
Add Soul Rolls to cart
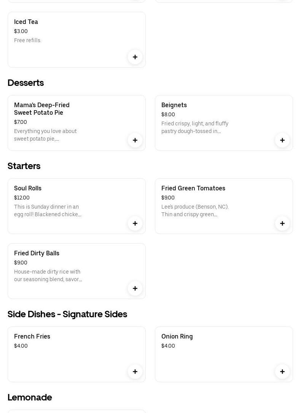[x=135, y=223]
